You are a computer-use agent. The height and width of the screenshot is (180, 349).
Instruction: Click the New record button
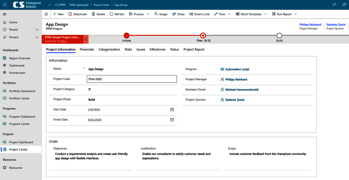pos(58,14)
